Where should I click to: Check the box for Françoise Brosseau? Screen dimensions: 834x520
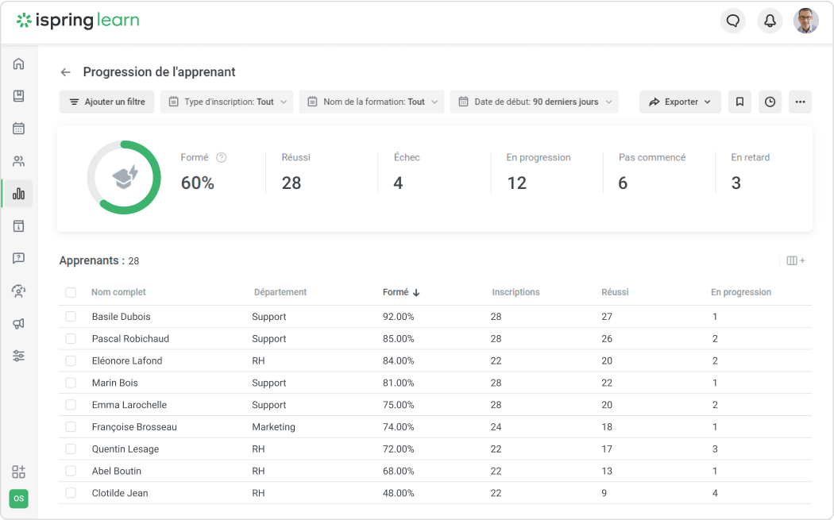71,427
